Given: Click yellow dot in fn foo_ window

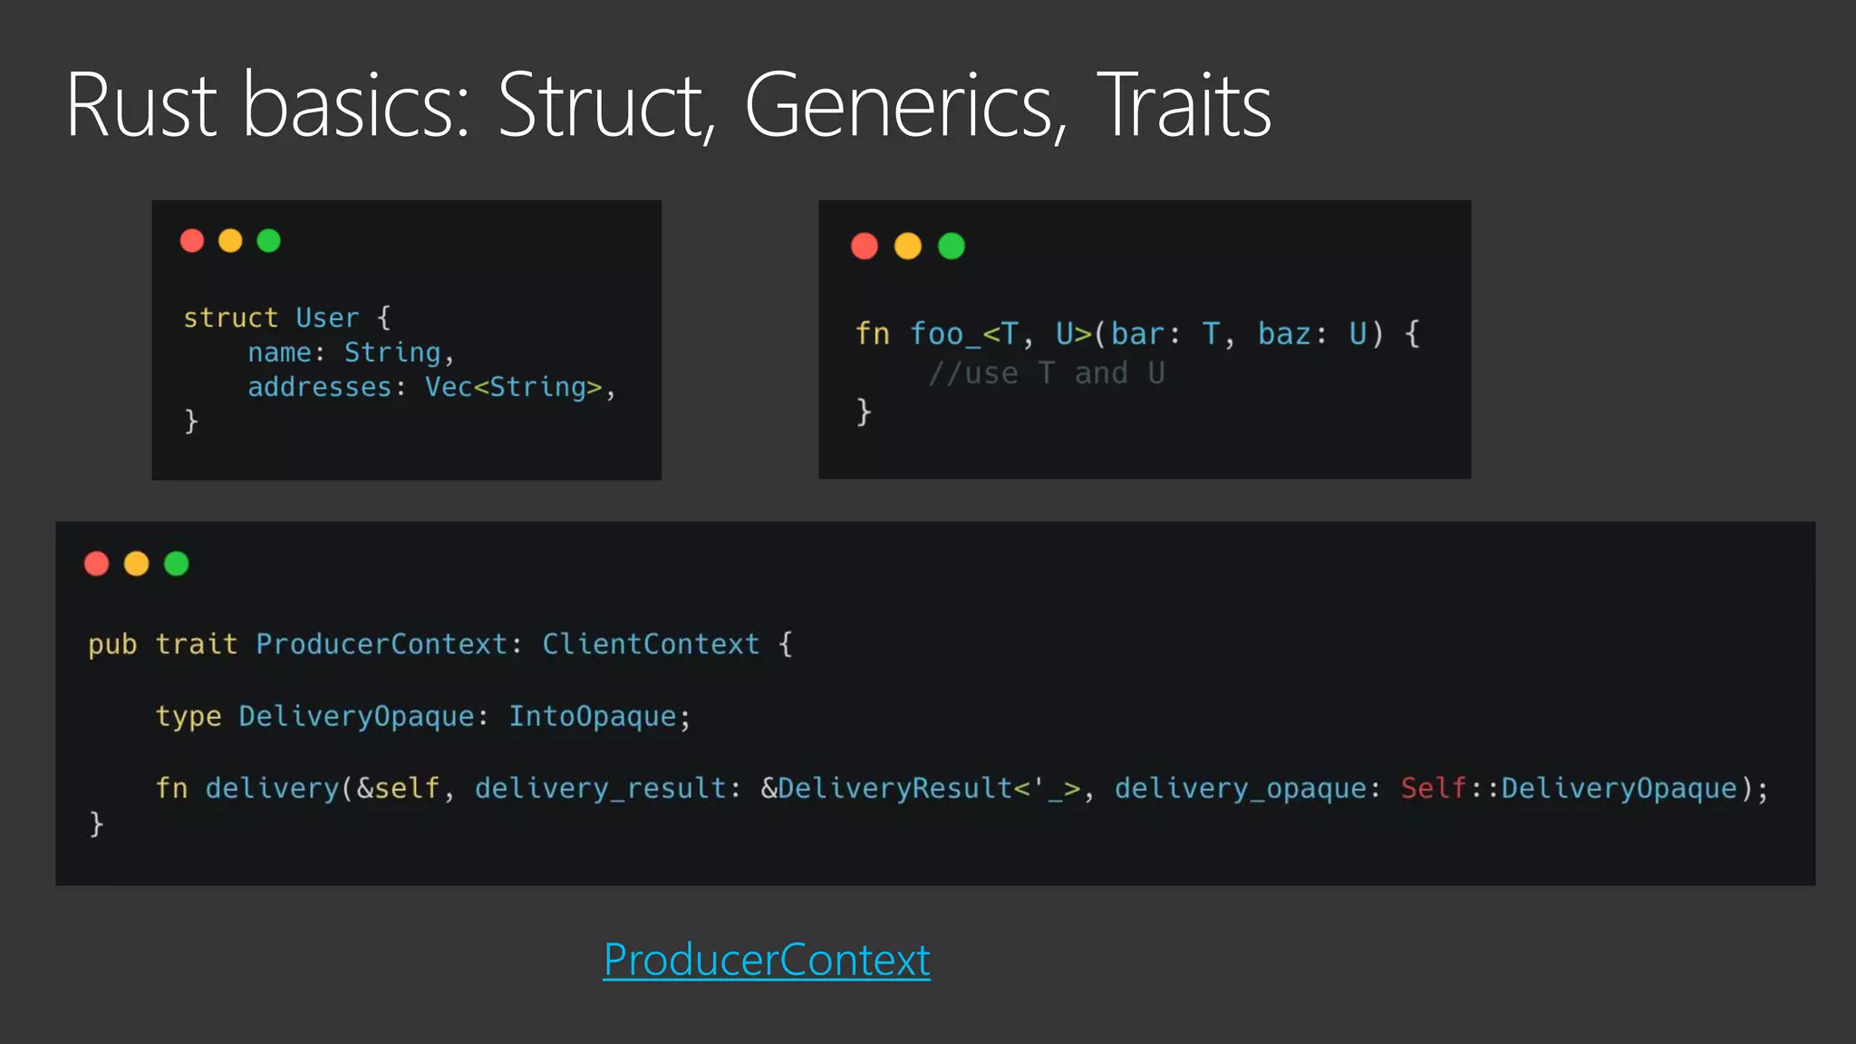Looking at the screenshot, I should tap(908, 246).
